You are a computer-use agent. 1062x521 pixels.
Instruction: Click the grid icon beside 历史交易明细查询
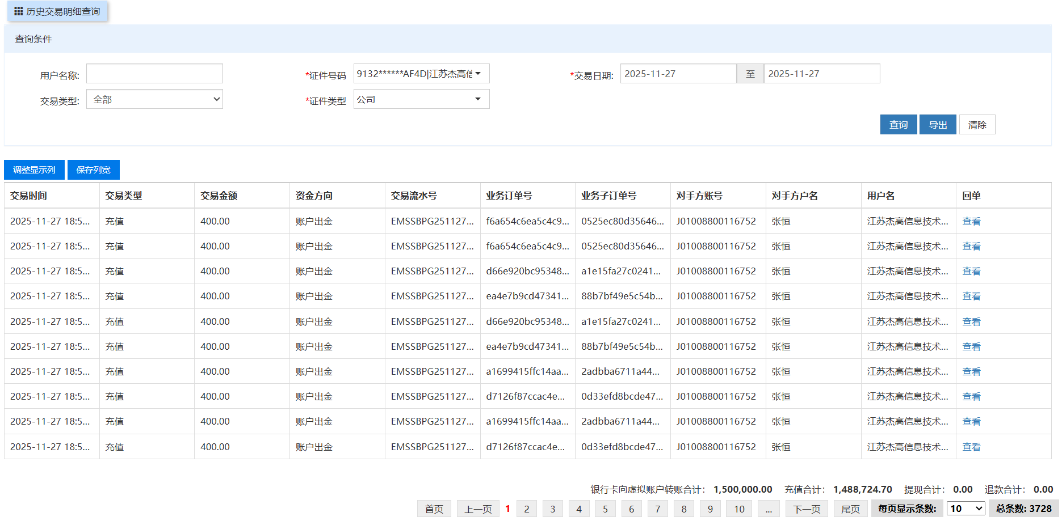coord(19,11)
